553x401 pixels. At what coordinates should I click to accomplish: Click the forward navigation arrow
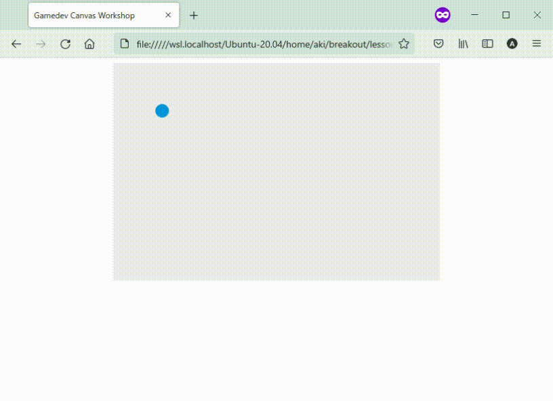tap(41, 44)
